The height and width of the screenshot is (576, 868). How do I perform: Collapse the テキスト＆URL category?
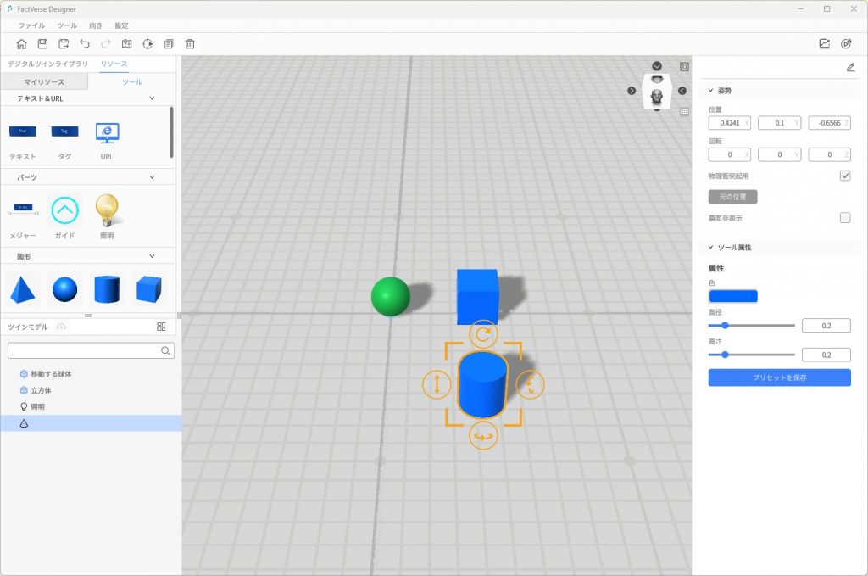point(152,98)
